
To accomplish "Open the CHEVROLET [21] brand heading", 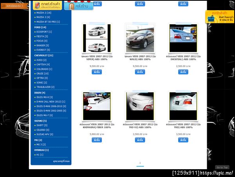I will 43,55.
